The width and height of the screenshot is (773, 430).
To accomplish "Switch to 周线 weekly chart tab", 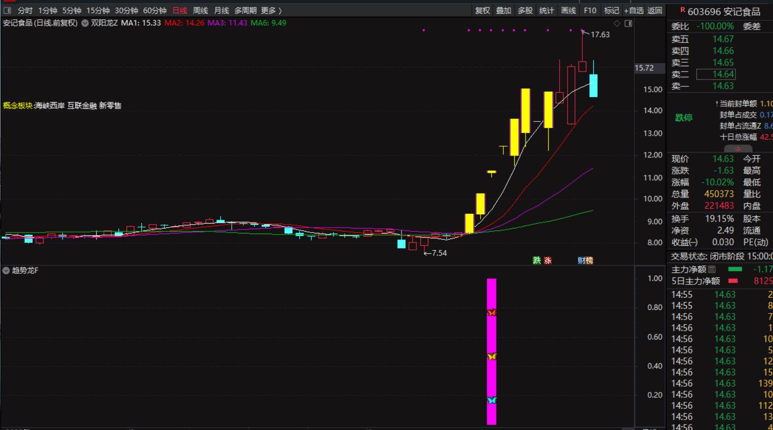I will pyautogui.click(x=200, y=10).
